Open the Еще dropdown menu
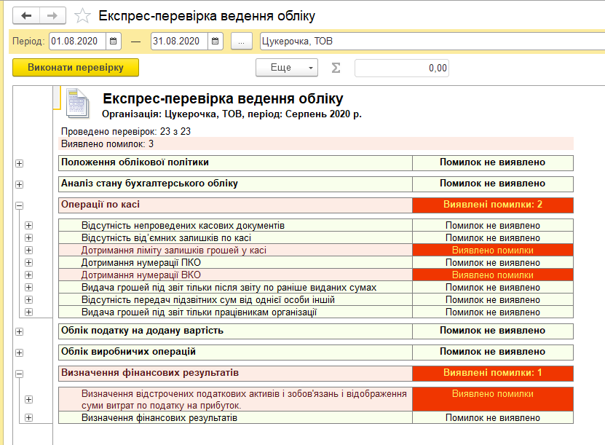This screenshot has width=605, height=445. click(286, 68)
